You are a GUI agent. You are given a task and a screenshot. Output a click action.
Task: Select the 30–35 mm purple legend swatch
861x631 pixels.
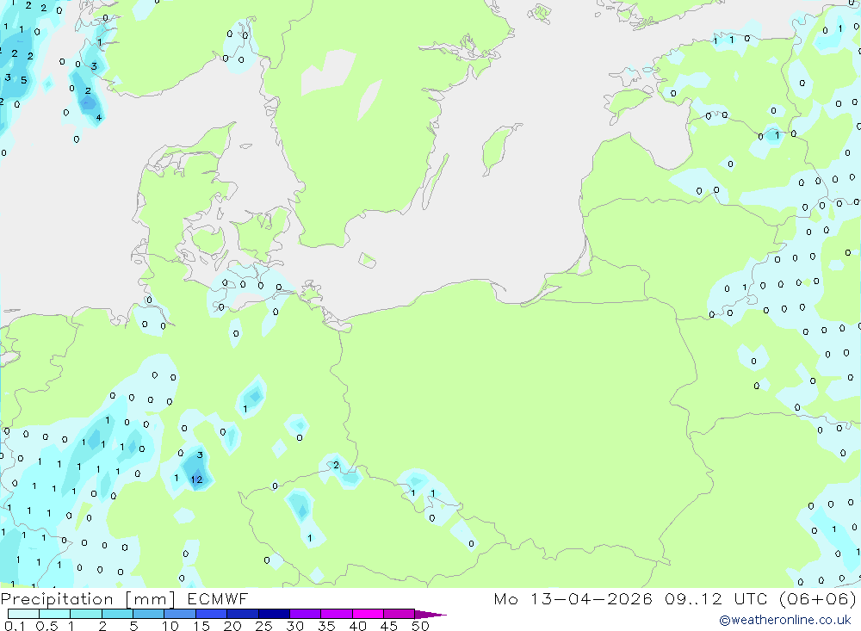[x=306, y=614]
